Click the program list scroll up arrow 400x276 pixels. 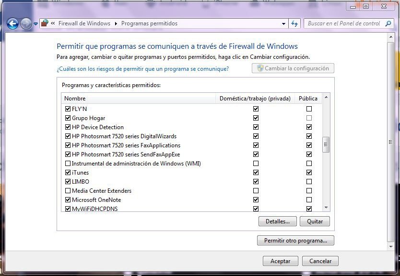coord(326,98)
